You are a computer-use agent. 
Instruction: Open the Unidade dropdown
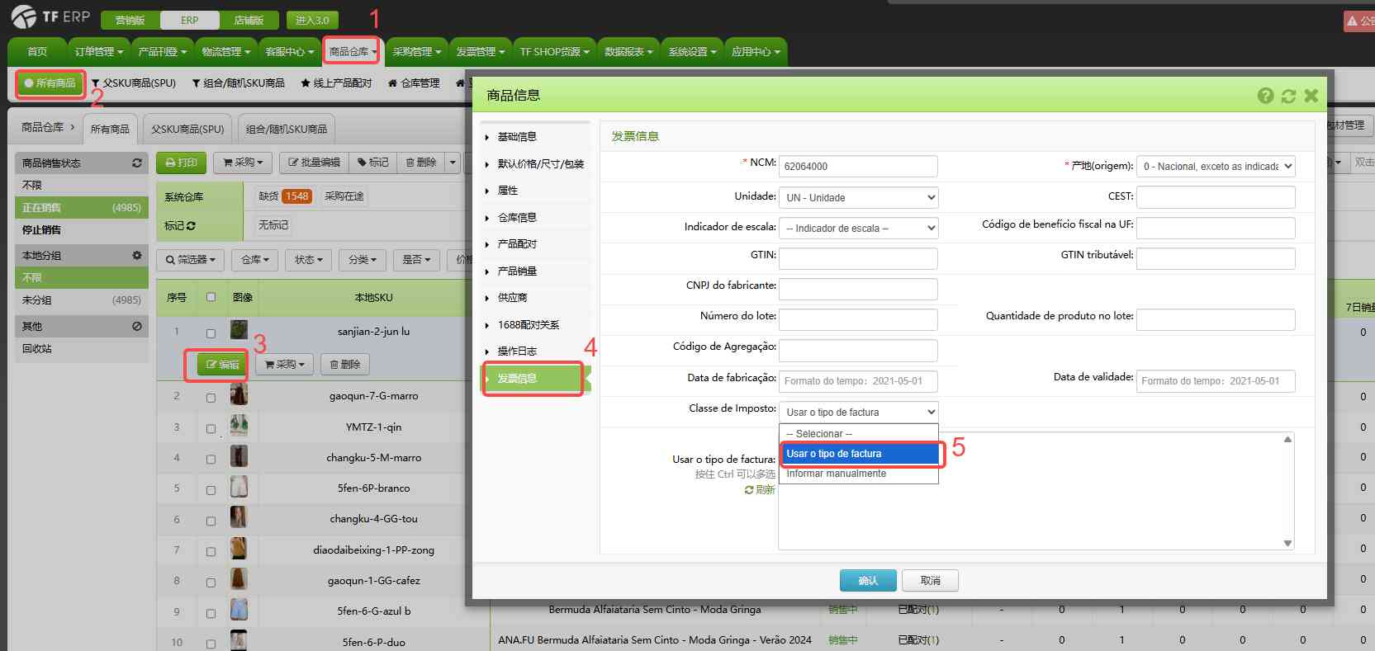pos(858,198)
